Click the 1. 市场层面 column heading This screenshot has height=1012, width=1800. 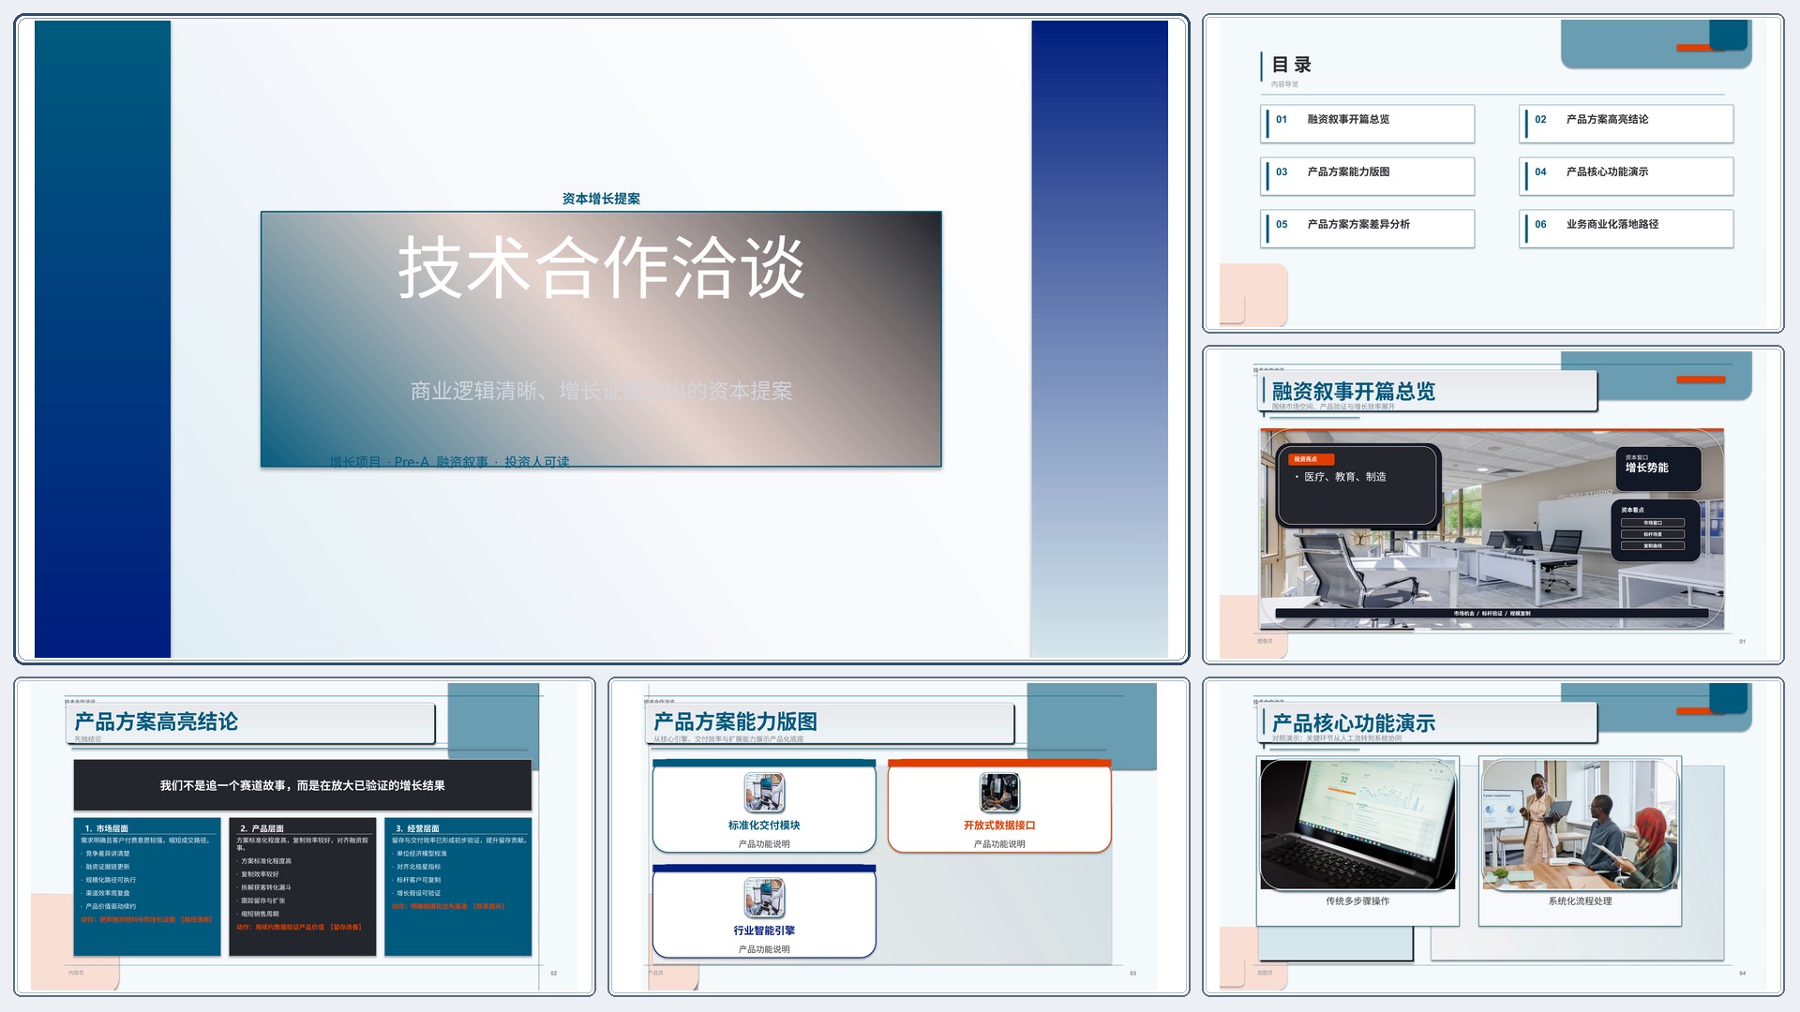pos(106,828)
